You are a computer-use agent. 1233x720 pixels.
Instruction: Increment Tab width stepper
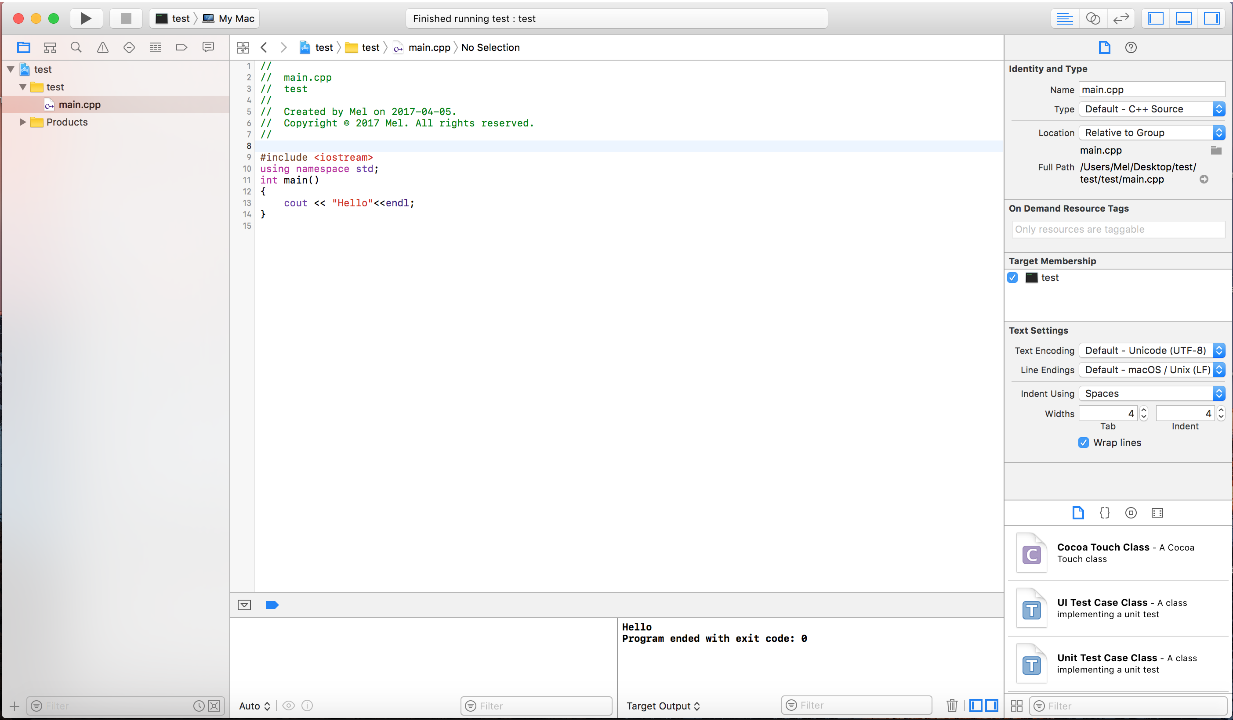pos(1143,410)
